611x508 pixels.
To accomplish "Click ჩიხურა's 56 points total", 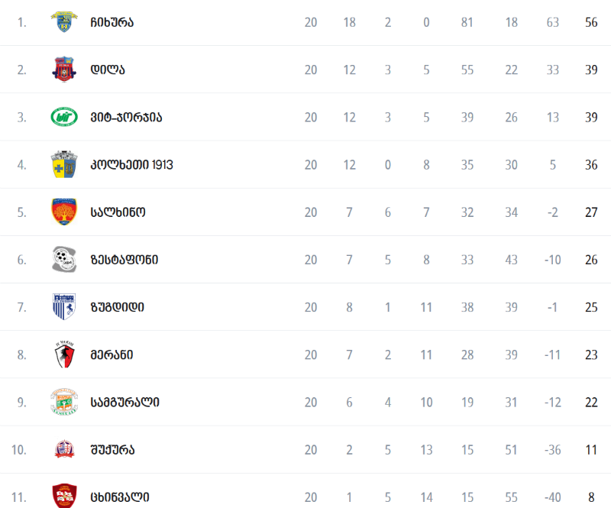I will point(591,22).
